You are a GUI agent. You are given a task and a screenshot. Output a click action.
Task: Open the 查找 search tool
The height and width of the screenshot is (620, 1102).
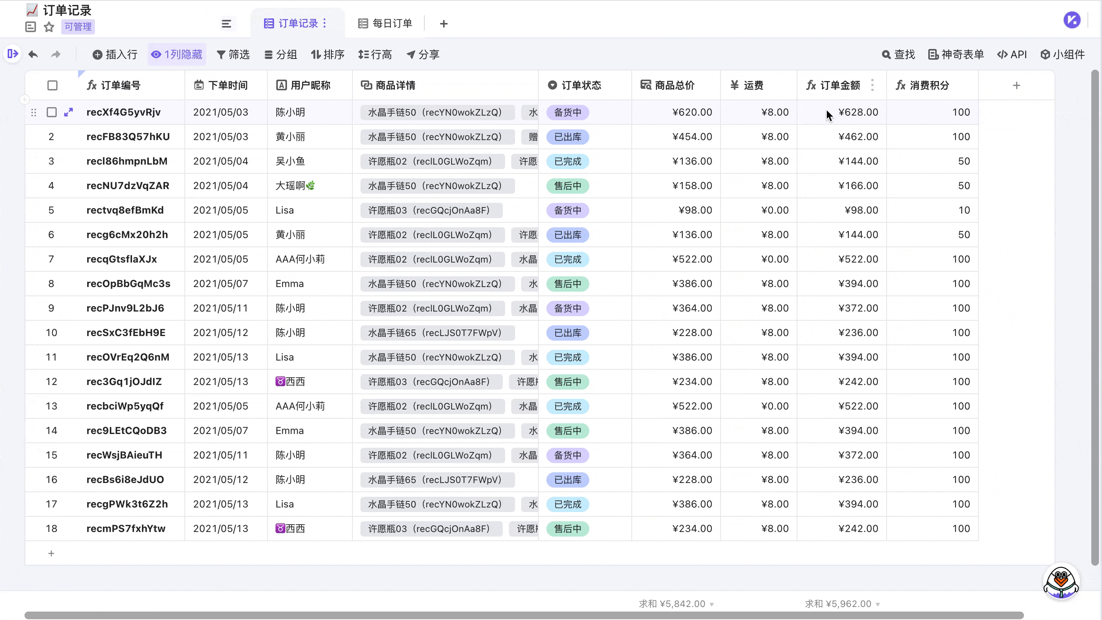pos(898,54)
